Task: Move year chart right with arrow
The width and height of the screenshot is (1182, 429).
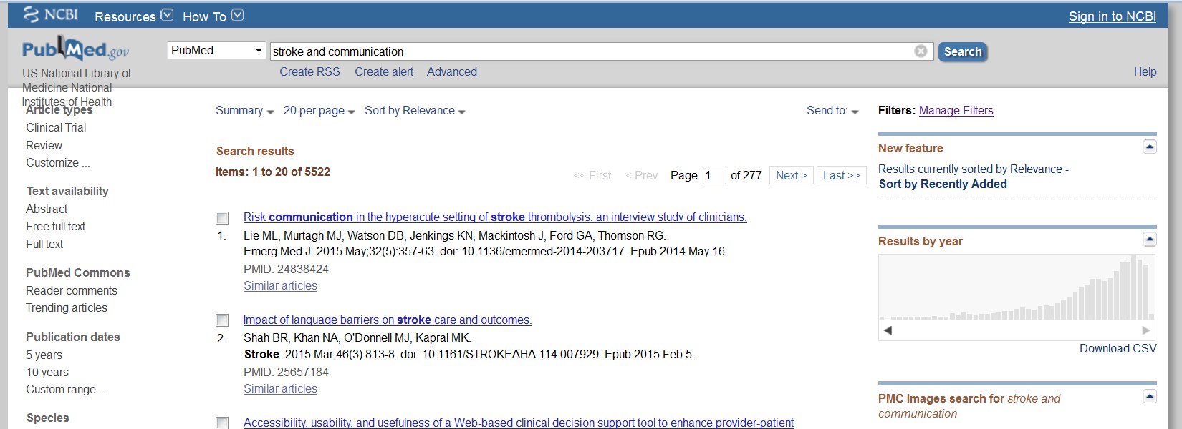Action: [x=1145, y=330]
